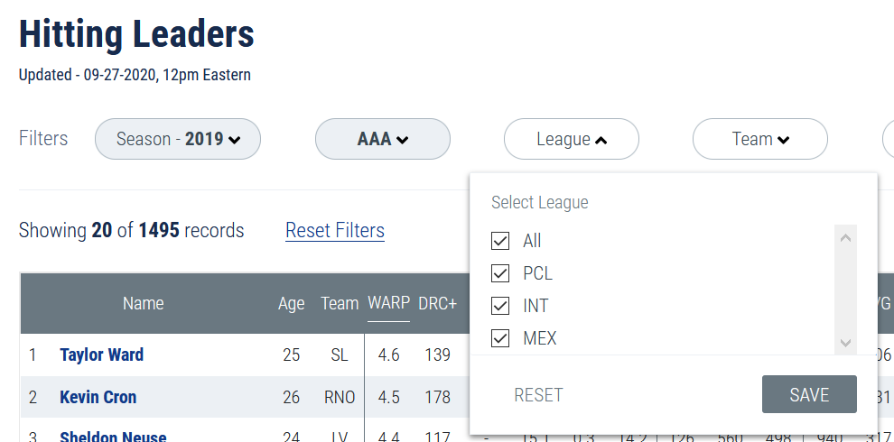The height and width of the screenshot is (442, 894).
Task: Sort table by DRC+ column
Action: click(x=438, y=303)
